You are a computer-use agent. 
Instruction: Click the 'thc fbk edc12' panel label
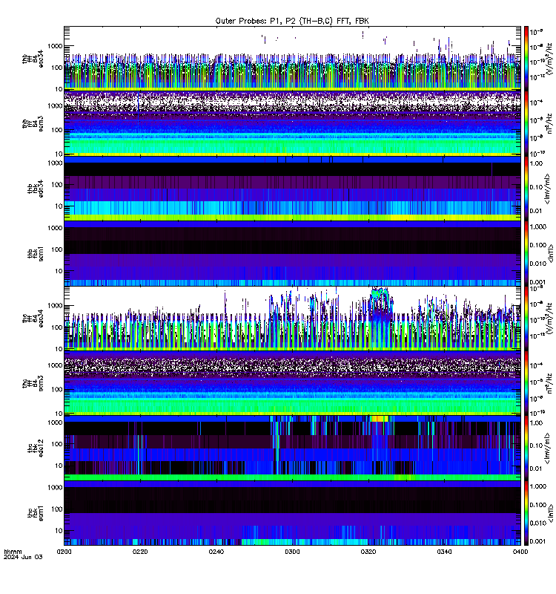[36, 448]
